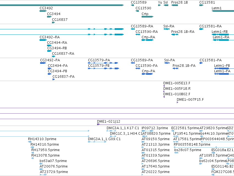The width and height of the screenshot is (234, 176).
Task: Select the Letm1 gene label
Action: pos(217,8)
